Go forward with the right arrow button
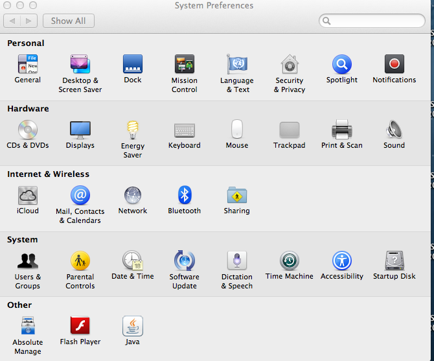 click(29, 21)
